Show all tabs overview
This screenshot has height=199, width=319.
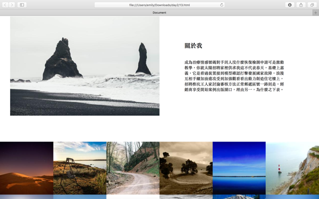pyautogui.click(x=312, y=5)
